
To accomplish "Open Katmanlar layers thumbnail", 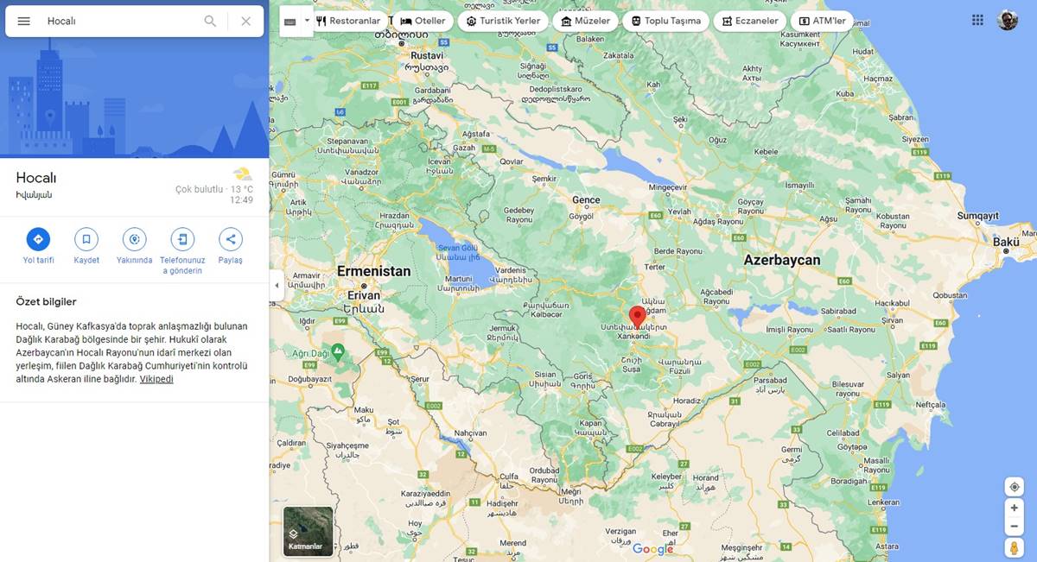I will tap(309, 531).
